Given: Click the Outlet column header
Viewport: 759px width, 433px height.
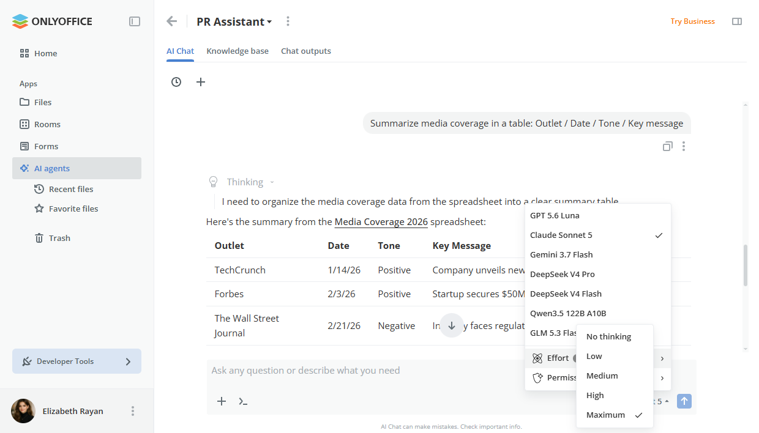Looking at the screenshot, I should (229, 245).
